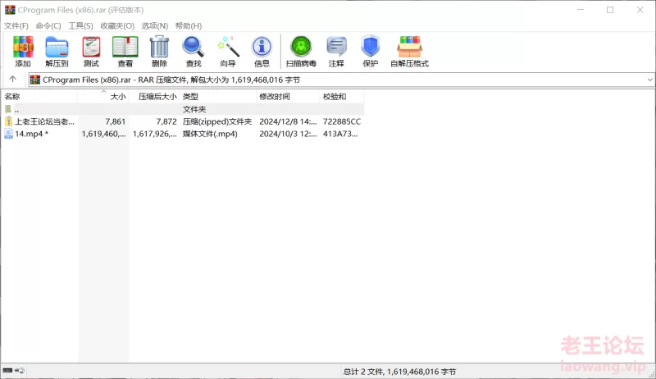Maximize the WinRAR window
The height and width of the screenshot is (379, 656).
click(610, 10)
